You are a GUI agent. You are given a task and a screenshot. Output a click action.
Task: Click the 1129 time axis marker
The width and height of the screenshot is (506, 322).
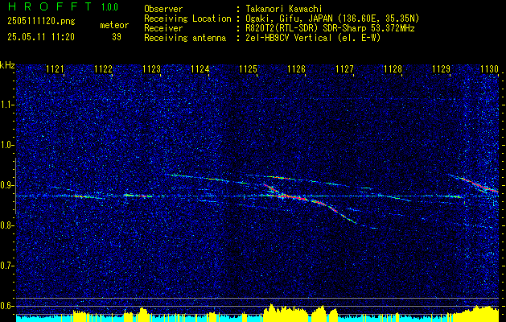click(442, 69)
